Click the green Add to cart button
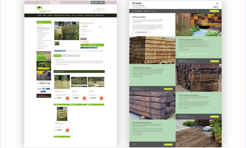Viewport: 246px width, 148px height. 92,45
